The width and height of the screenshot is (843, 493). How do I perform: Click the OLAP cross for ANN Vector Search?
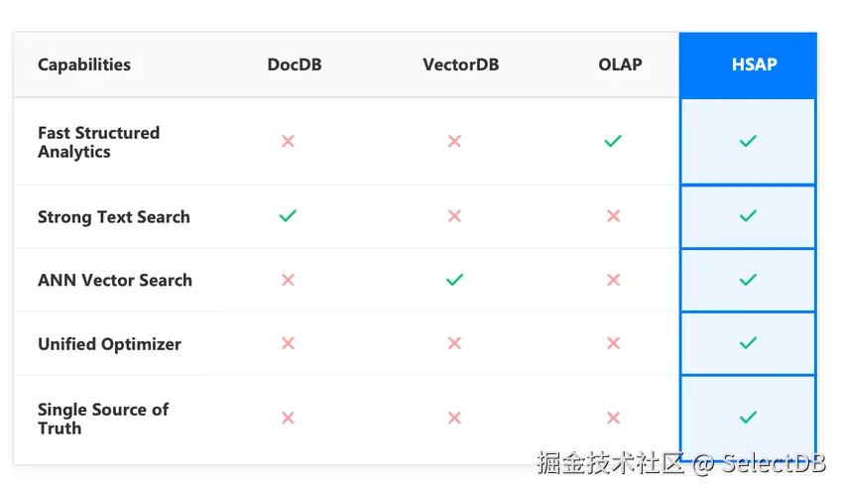[x=613, y=280]
